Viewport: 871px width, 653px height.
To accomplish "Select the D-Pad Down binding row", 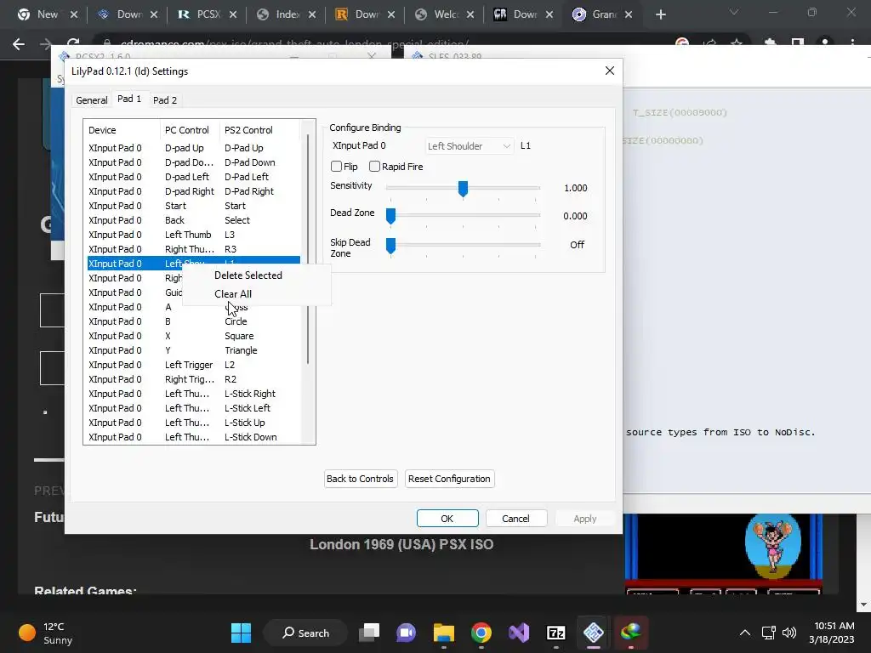I will pyautogui.click(x=193, y=162).
